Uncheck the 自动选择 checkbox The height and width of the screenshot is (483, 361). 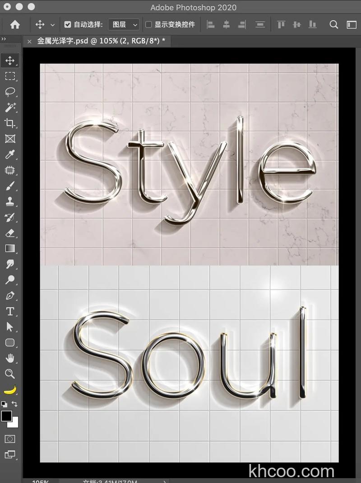[68, 24]
